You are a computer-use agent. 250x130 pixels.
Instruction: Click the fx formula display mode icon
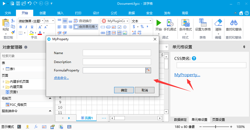[x=36, y=127]
